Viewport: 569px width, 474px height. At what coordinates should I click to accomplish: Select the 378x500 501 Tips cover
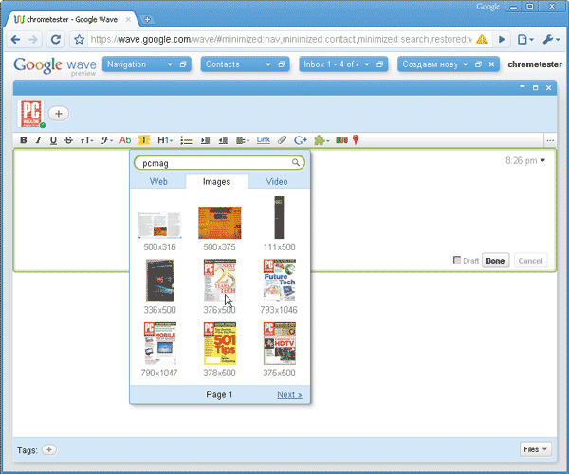(220, 343)
